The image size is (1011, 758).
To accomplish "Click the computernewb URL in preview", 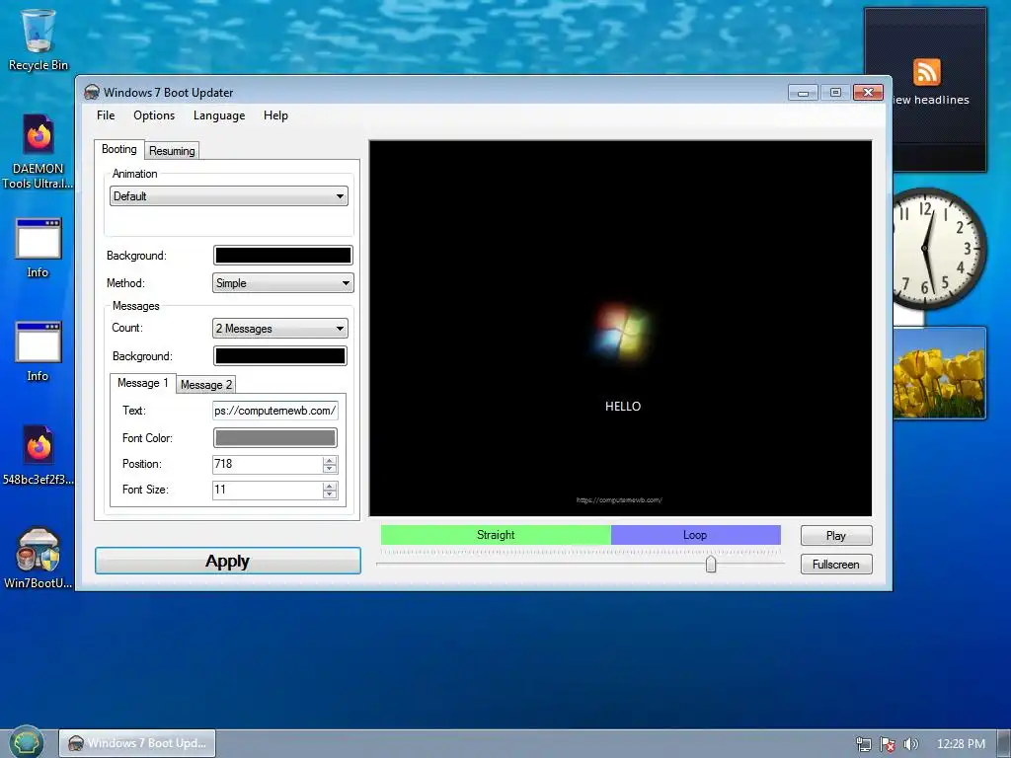I will point(619,500).
